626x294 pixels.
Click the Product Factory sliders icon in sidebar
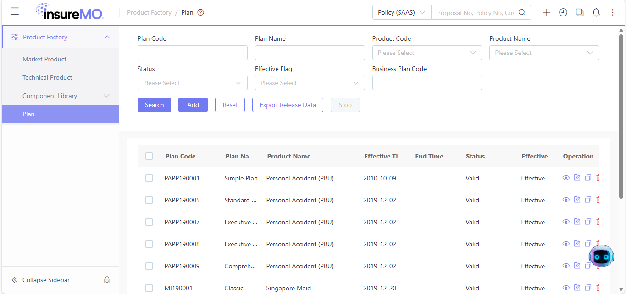pos(15,37)
